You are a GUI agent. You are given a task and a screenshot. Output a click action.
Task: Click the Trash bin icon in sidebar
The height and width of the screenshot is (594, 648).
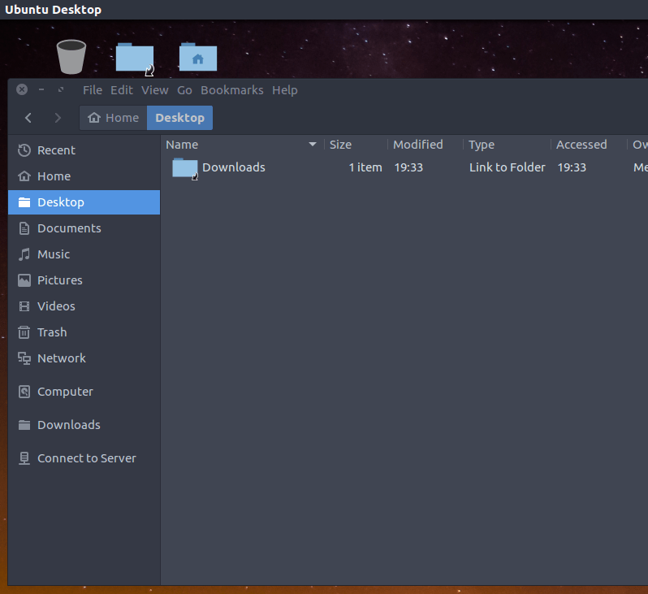(24, 332)
